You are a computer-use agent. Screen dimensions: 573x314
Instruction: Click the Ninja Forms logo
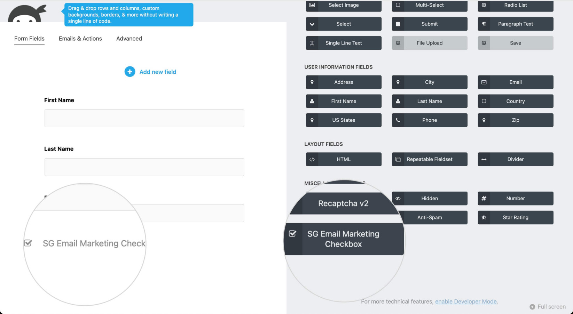click(27, 13)
